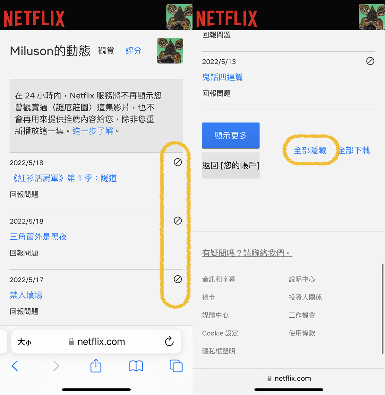Switch to the 評分 tab
The width and height of the screenshot is (385, 395).
tap(133, 51)
